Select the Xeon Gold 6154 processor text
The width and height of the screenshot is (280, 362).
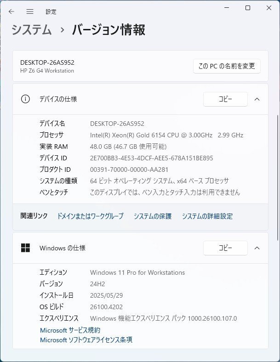pyautogui.click(x=166, y=135)
